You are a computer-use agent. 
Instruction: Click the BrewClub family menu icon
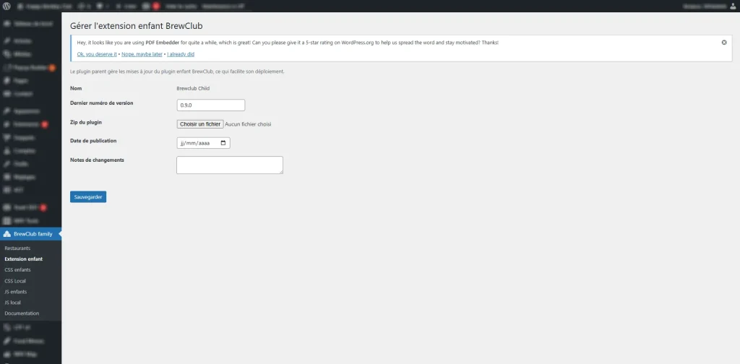point(7,234)
